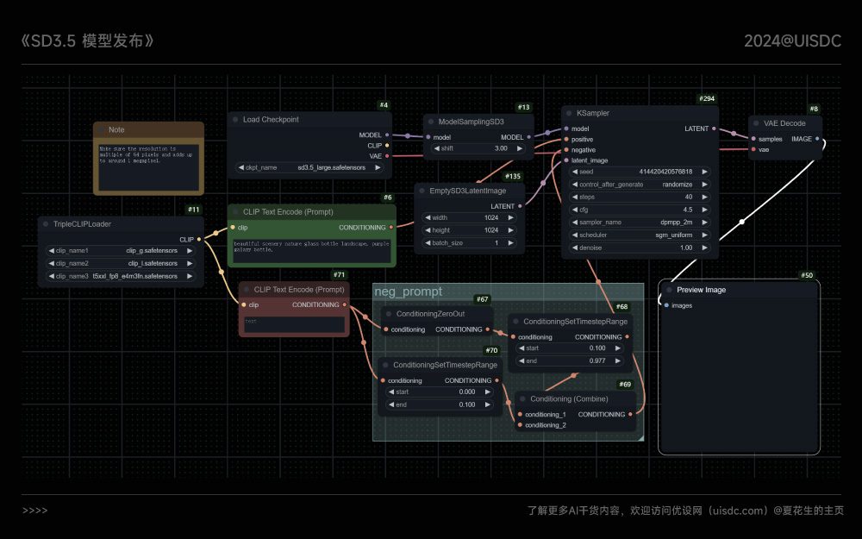Click the #294 node ID badge
Viewport: 862px width, 539px height.
click(x=707, y=98)
